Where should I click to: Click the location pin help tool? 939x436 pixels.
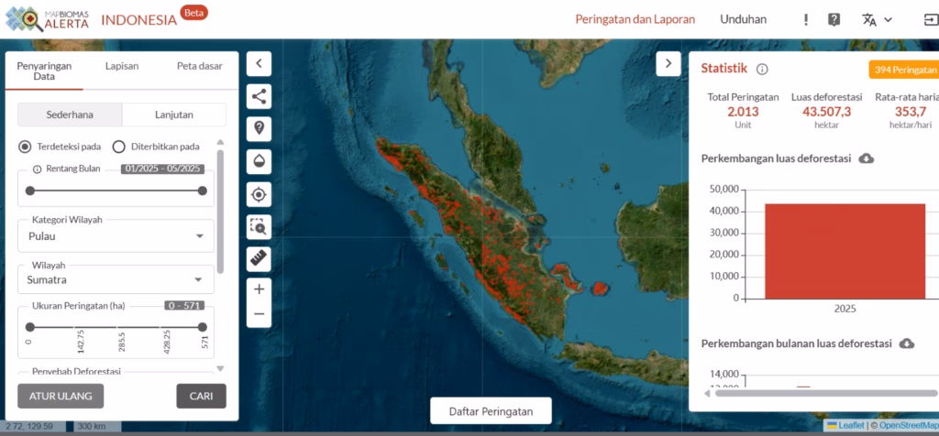click(x=259, y=128)
